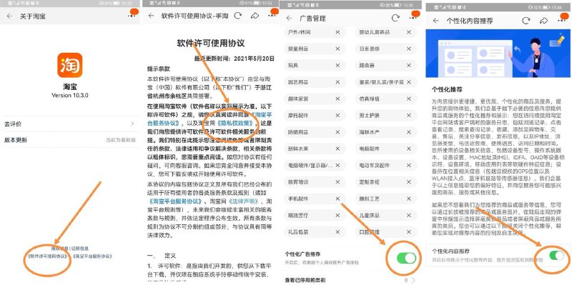Check 版本更新 on the about screen
This screenshot has width=572, height=285.
coord(69,140)
